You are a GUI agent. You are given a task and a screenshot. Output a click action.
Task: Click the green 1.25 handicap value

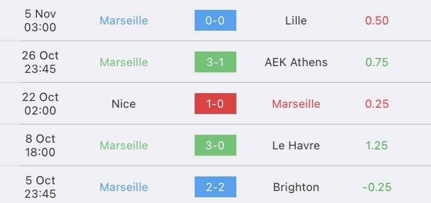(x=377, y=146)
